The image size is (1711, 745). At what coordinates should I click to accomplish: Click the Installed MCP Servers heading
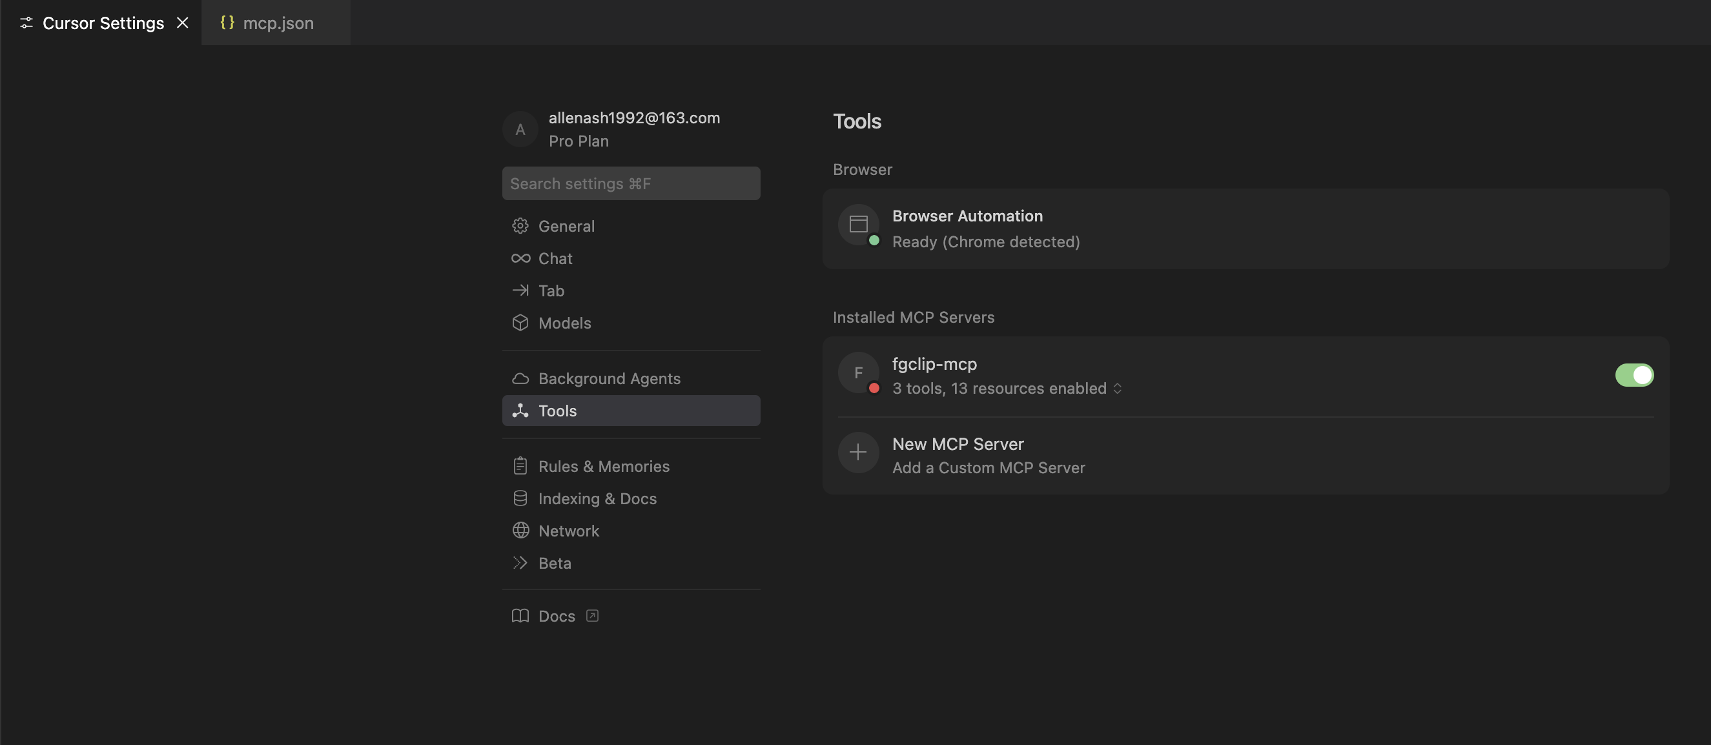[x=913, y=318]
